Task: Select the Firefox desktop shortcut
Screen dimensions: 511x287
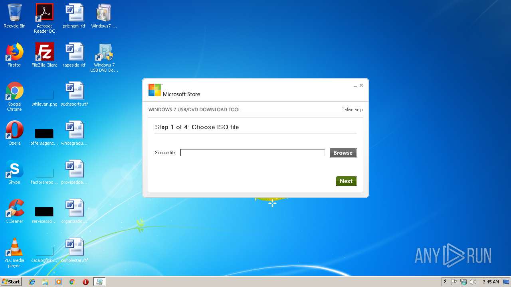Action: (14, 55)
